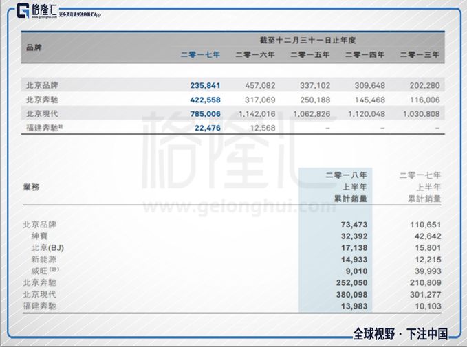Click the 北京品牌 row label in top table

[42, 85]
